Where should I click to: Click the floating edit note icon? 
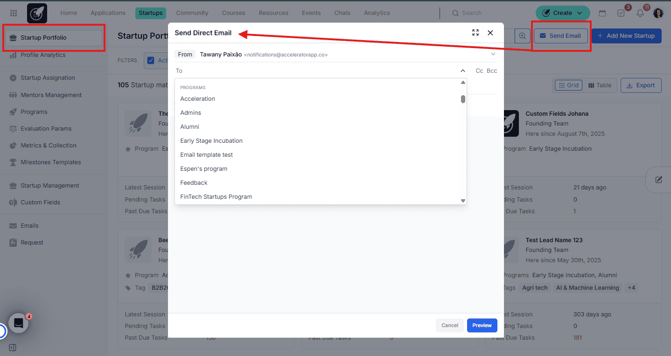(658, 180)
